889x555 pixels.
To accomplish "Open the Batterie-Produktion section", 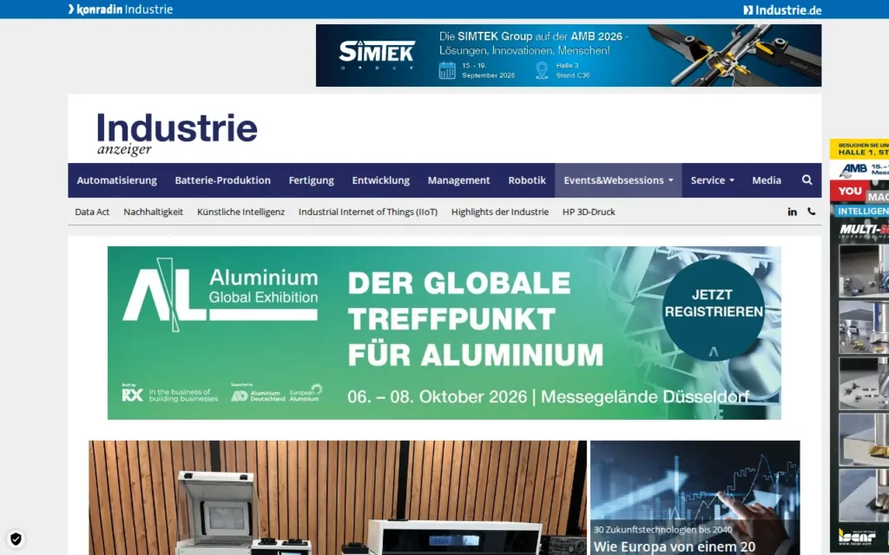I will coord(223,180).
